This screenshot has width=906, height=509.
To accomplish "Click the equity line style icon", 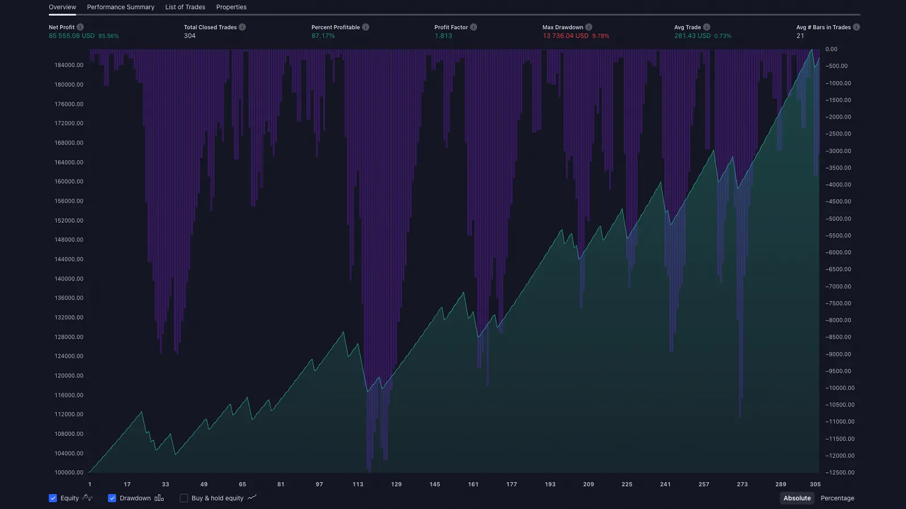I will click(88, 498).
